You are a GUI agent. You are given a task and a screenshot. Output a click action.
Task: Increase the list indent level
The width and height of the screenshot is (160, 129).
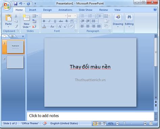[x=88, y=21]
